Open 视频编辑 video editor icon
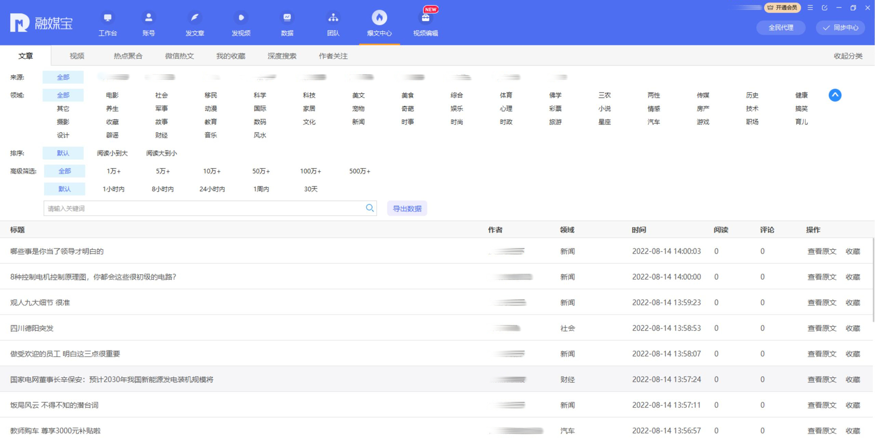This screenshot has width=875, height=442. pos(425,18)
